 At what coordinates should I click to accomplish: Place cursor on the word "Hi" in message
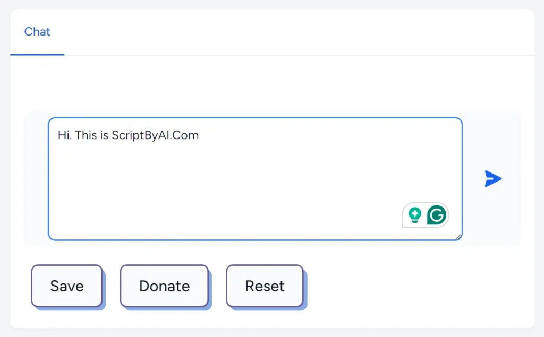coord(64,135)
